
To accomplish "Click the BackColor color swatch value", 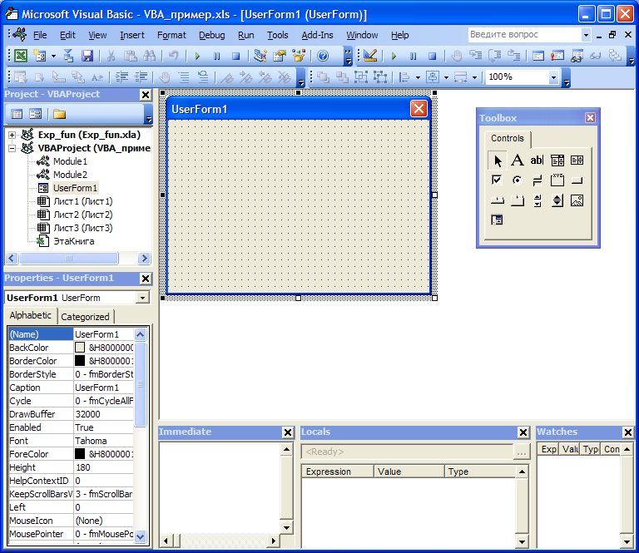I will 80,348.
